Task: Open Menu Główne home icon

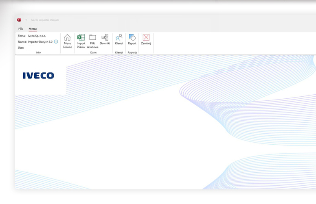Action: [67, 38]
